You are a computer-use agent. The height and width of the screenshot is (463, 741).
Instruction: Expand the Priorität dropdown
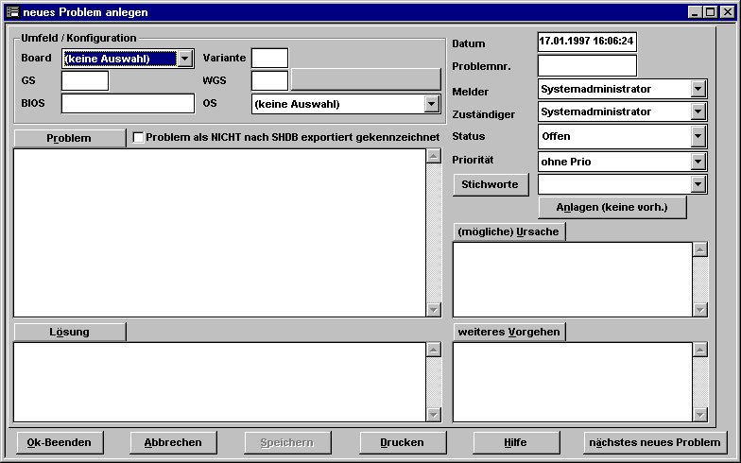point(698,162)
